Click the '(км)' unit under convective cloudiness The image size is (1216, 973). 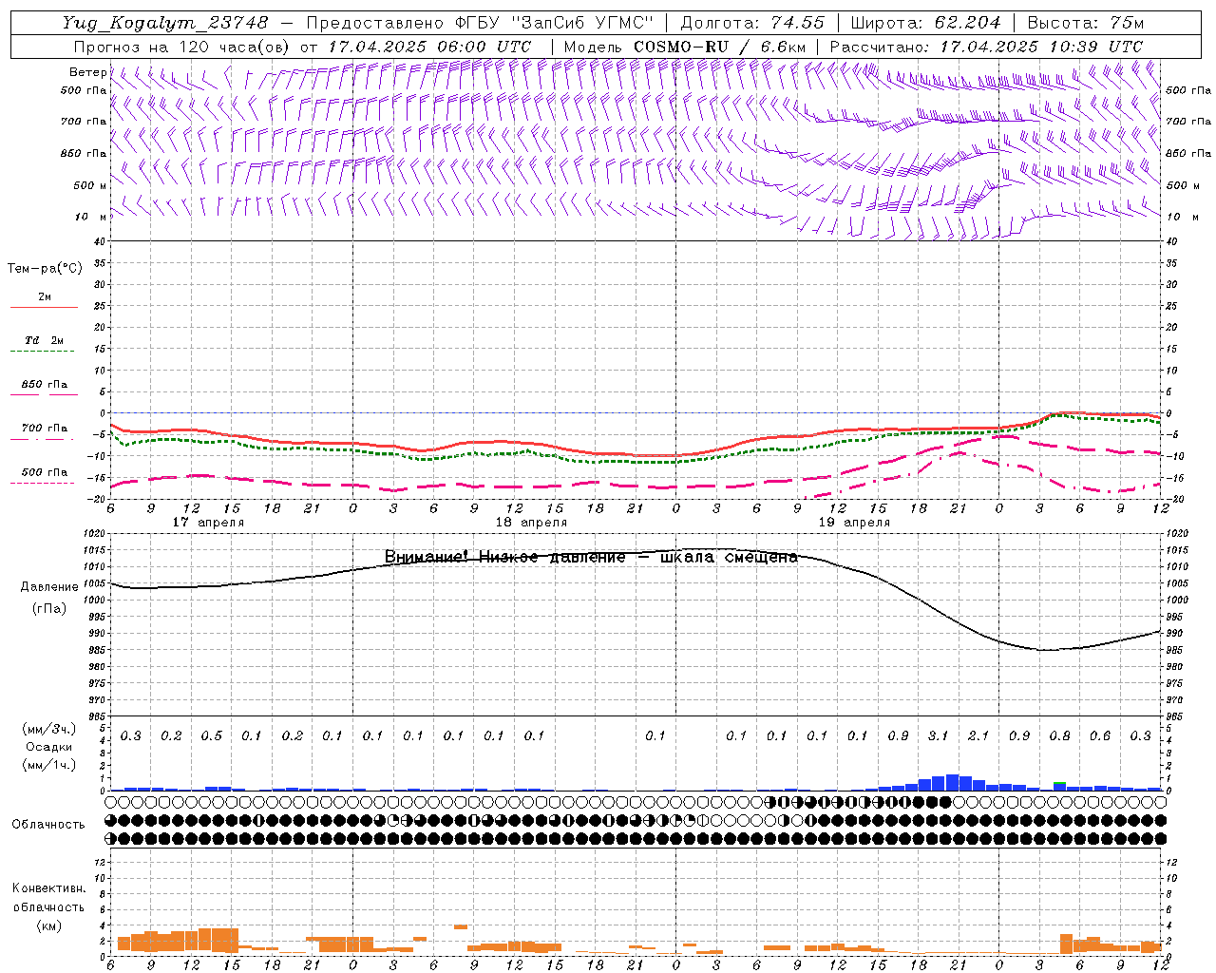click(49, 925)
